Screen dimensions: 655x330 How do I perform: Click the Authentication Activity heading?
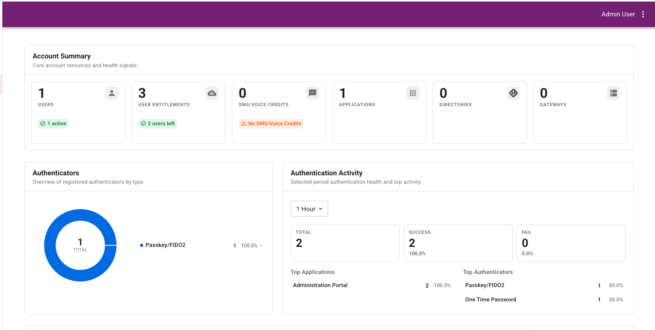(327, 173)
